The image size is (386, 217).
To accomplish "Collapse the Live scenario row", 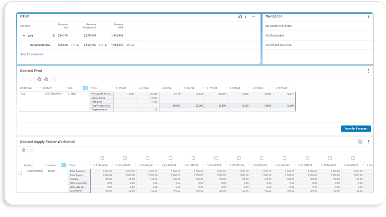I will [24, 36].
